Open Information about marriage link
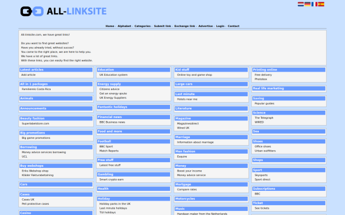 pos(195,142)
